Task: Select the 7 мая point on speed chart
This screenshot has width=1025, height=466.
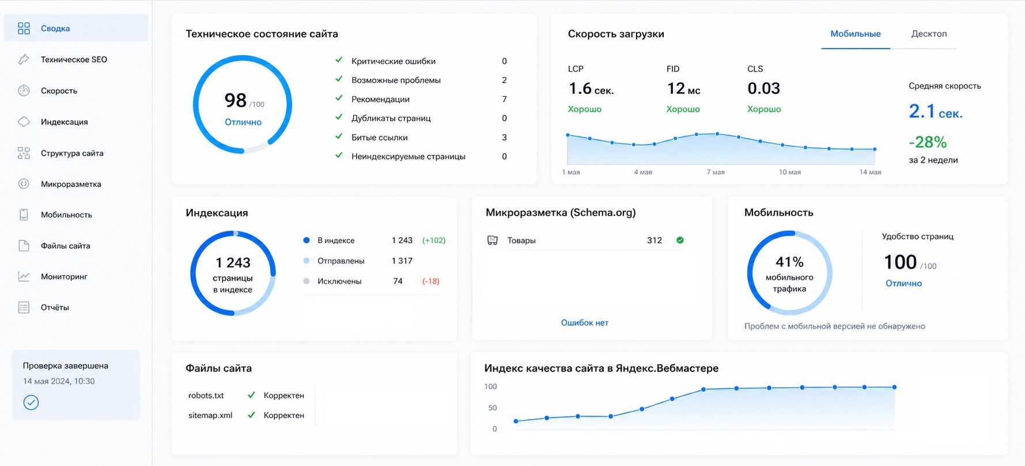Action: [x=717, y=133]
